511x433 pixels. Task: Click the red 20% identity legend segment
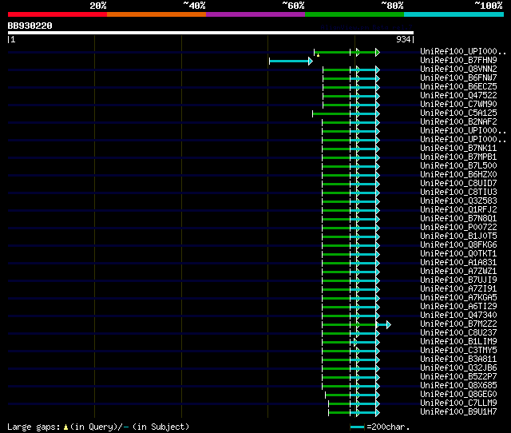coord(57,14)
